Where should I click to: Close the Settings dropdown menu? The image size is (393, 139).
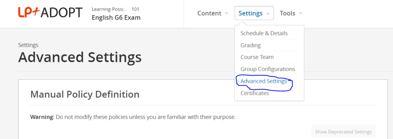[254, 13]
